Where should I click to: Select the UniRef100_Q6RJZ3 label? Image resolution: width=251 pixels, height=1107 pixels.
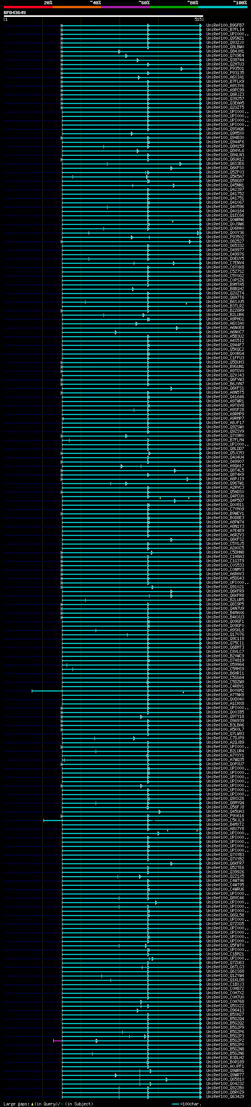click(x=225, y=95)
